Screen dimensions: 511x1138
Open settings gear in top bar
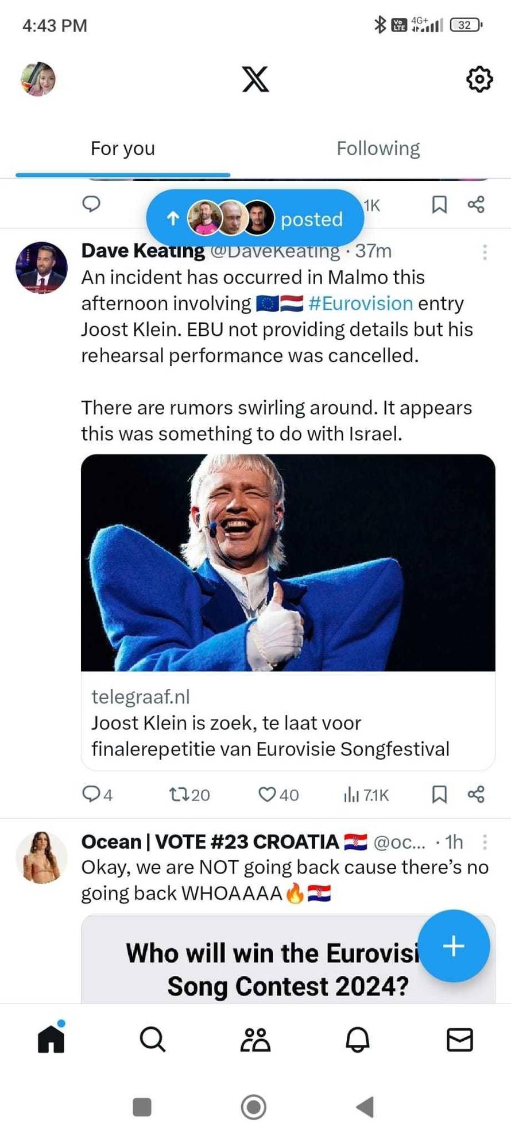tap(479, 79)
